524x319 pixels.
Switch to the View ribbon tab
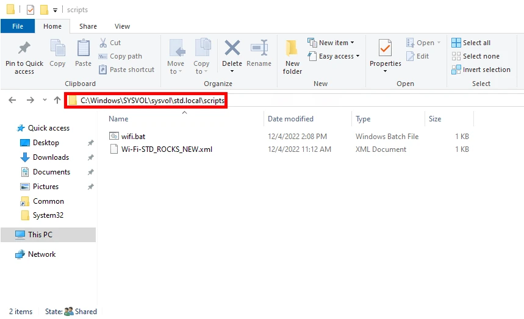coord(123,26)
